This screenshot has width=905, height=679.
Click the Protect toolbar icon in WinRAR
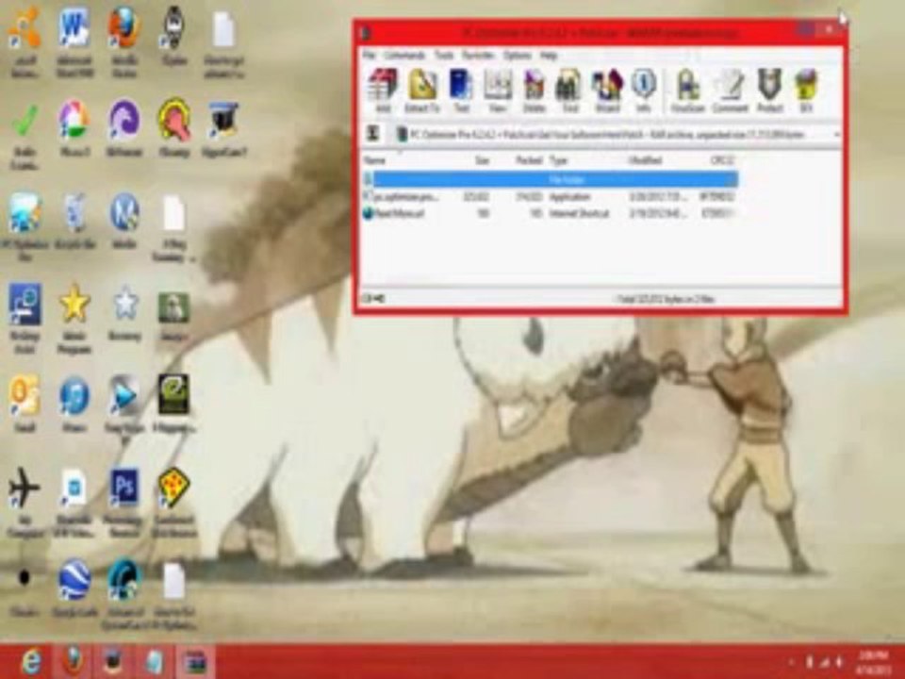[769, 91]
